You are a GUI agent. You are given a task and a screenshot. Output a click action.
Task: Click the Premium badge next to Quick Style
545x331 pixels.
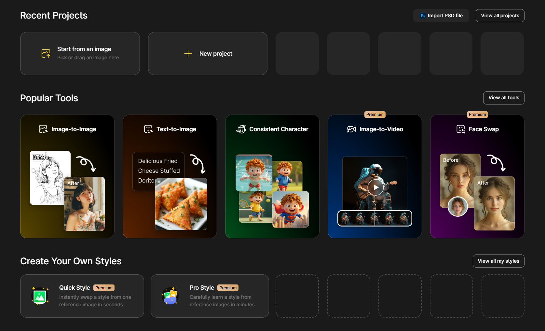coord(104,288)
